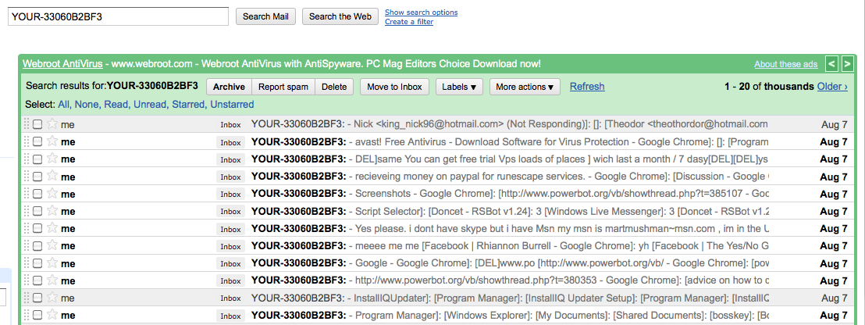Star the Nick king_nick96 email
The width and height of the screenshot is (865, 325).
[52, 123]
